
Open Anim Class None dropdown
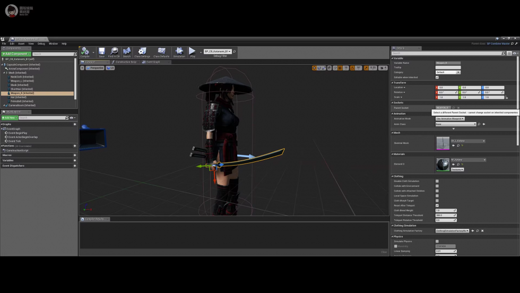(456, 124)
